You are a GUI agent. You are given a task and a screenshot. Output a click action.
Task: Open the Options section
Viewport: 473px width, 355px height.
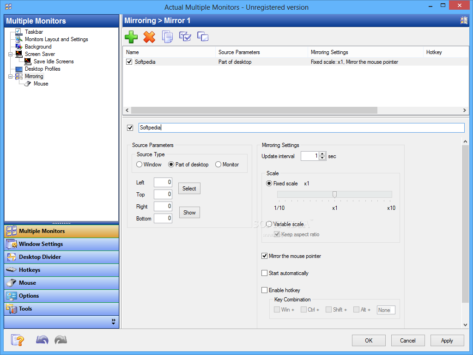(x=61, y=296)
